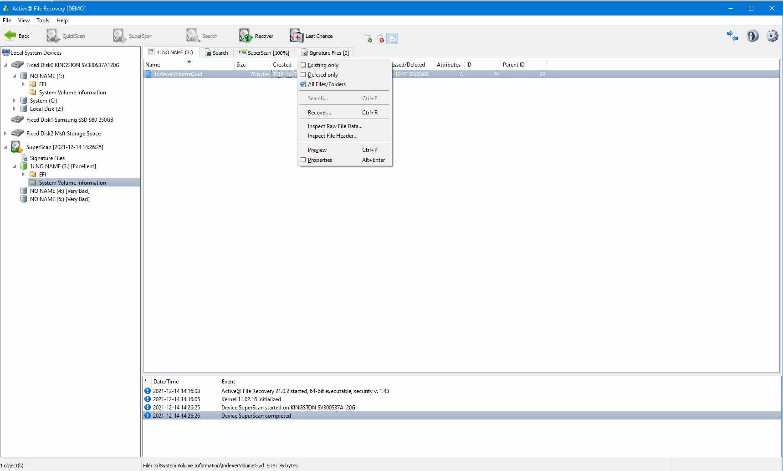
Task: Open the Search tool in toolbar
Action: pyautogui.click(x=202, y=36)
